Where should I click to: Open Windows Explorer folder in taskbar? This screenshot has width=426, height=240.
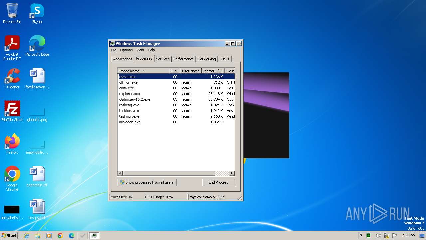(38, 236)
